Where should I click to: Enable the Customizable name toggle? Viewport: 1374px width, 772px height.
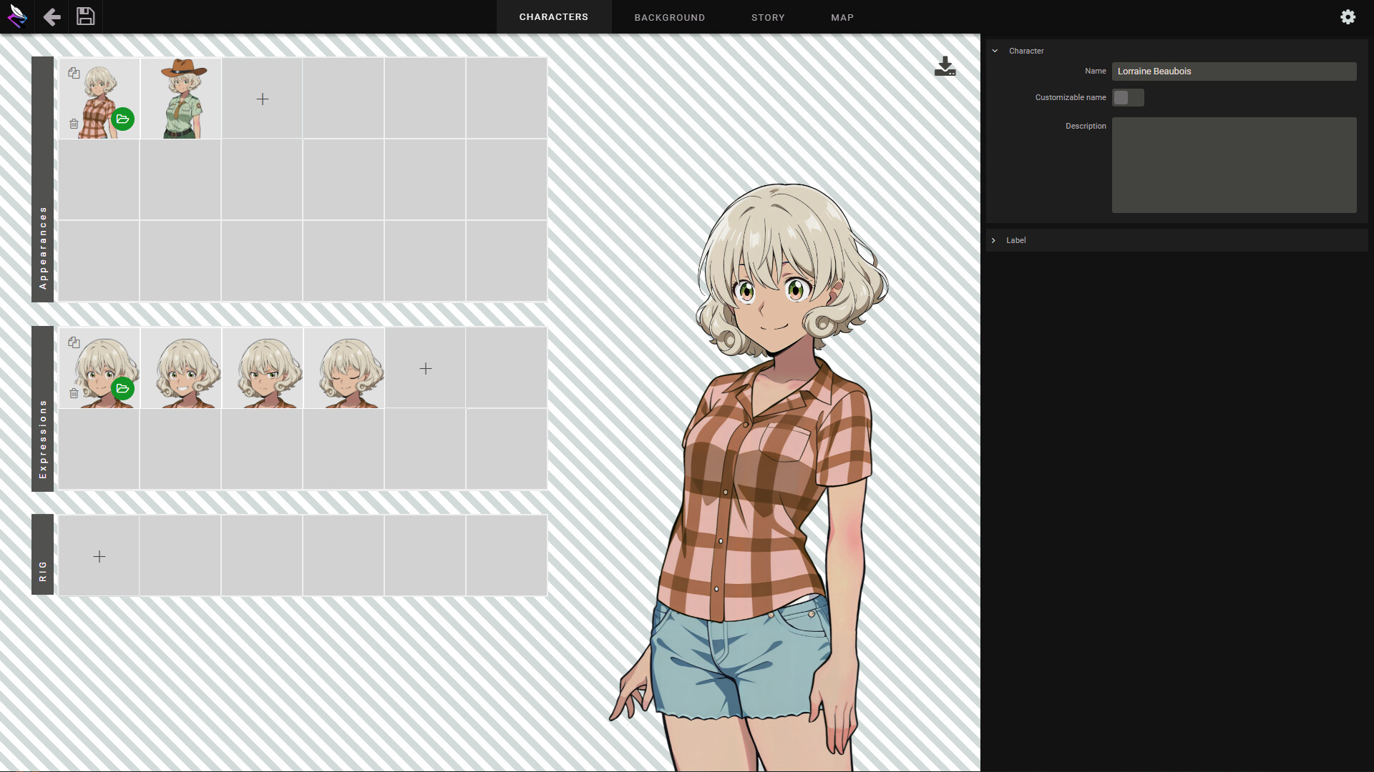tap(1128, 98)
